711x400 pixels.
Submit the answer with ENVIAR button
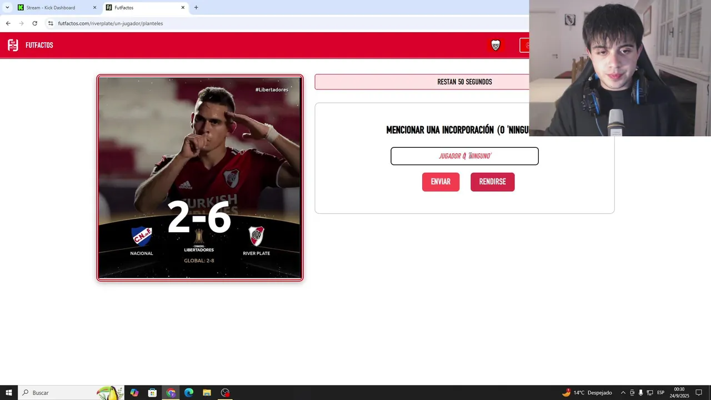[x=440, y=182]
